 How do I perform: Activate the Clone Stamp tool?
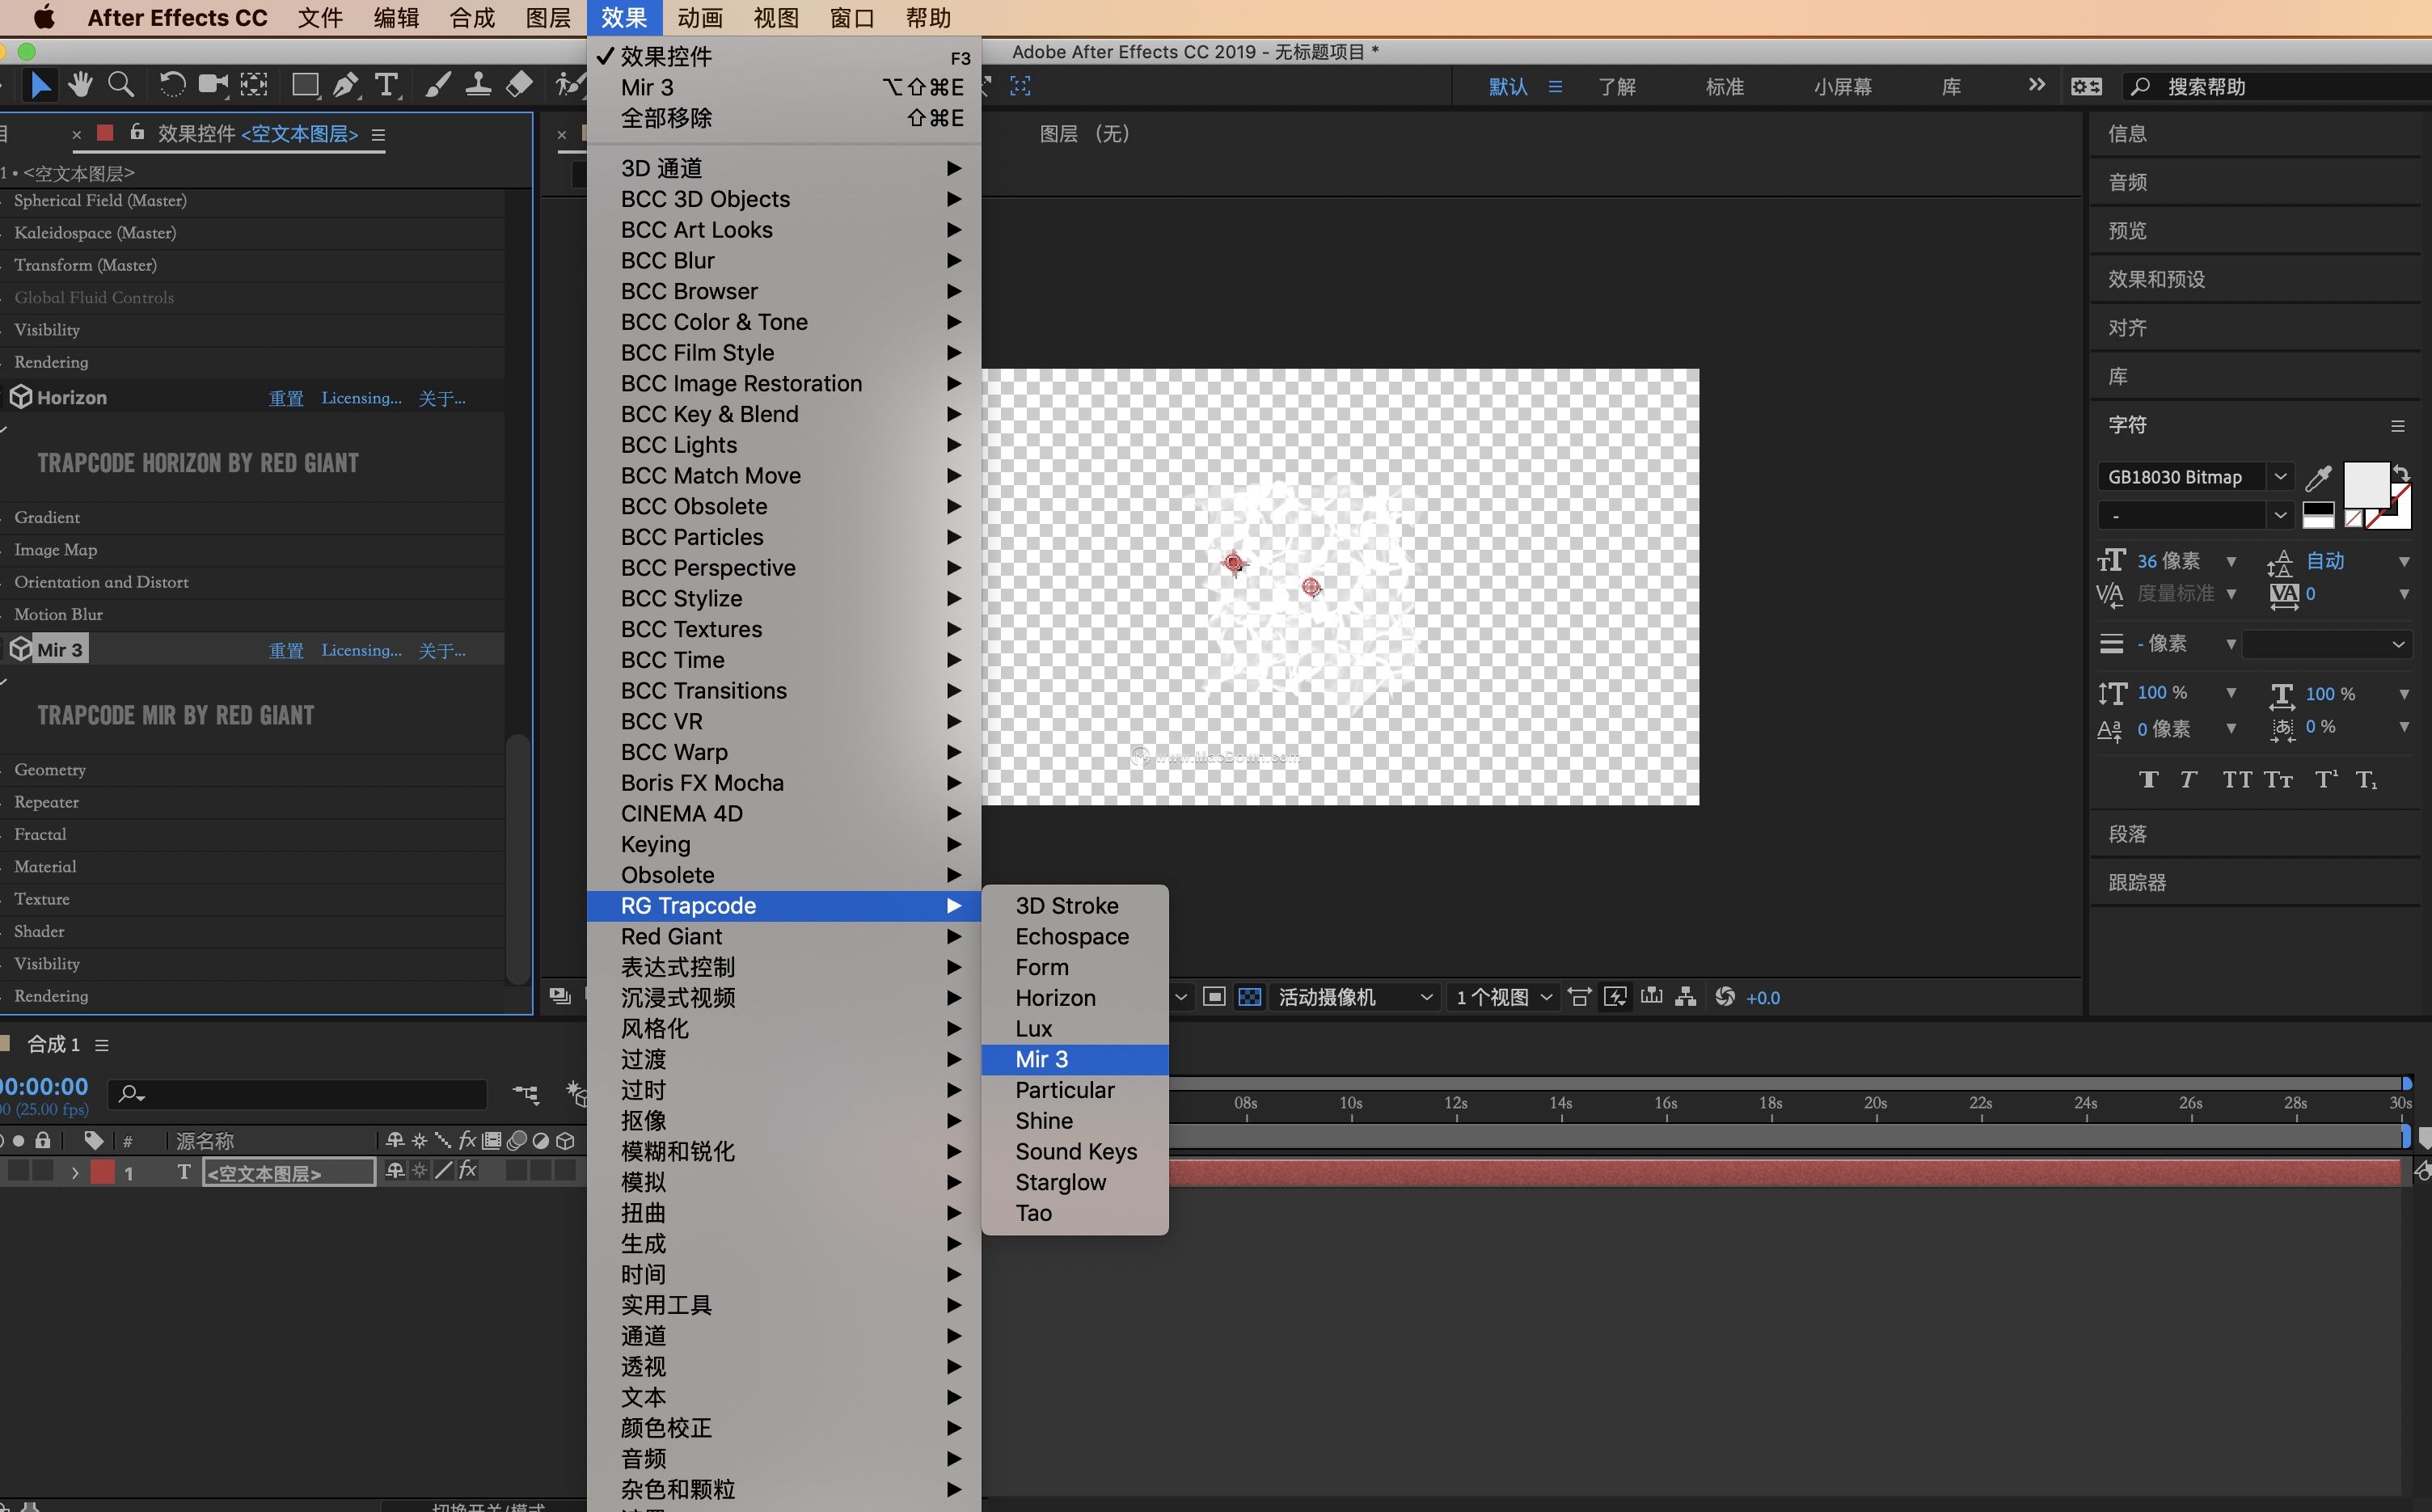tap(478, 86)
